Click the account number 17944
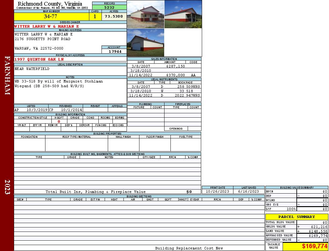 click(x=114, y=51)
